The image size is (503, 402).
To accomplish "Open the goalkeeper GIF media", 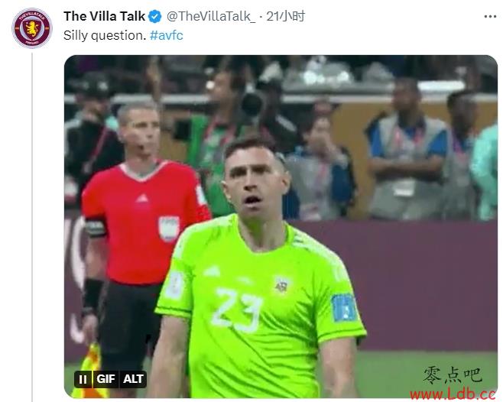I will click(281, 226).
